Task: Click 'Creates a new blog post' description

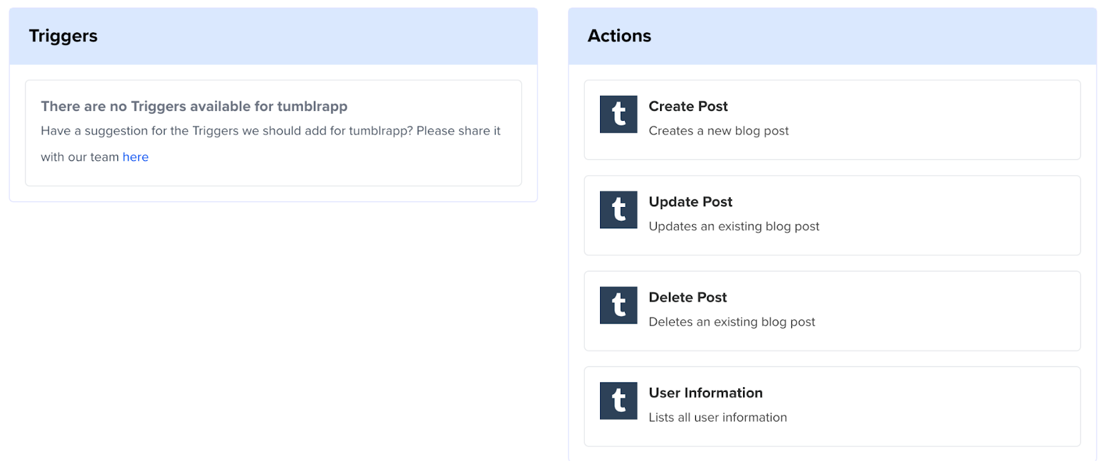Action: [718, 130]
